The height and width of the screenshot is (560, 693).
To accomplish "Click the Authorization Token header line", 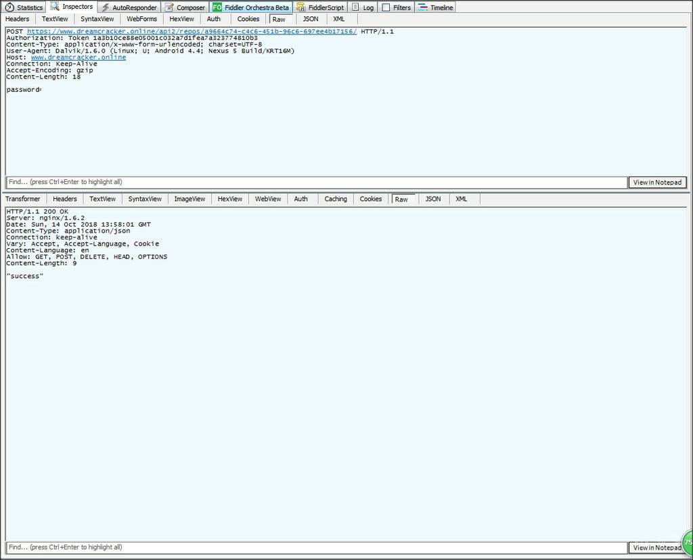I will 132,38.
